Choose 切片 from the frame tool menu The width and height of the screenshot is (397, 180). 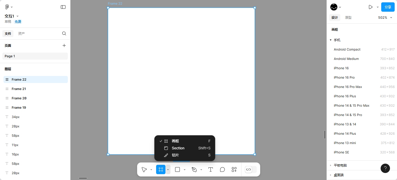[x=175, y=155]
